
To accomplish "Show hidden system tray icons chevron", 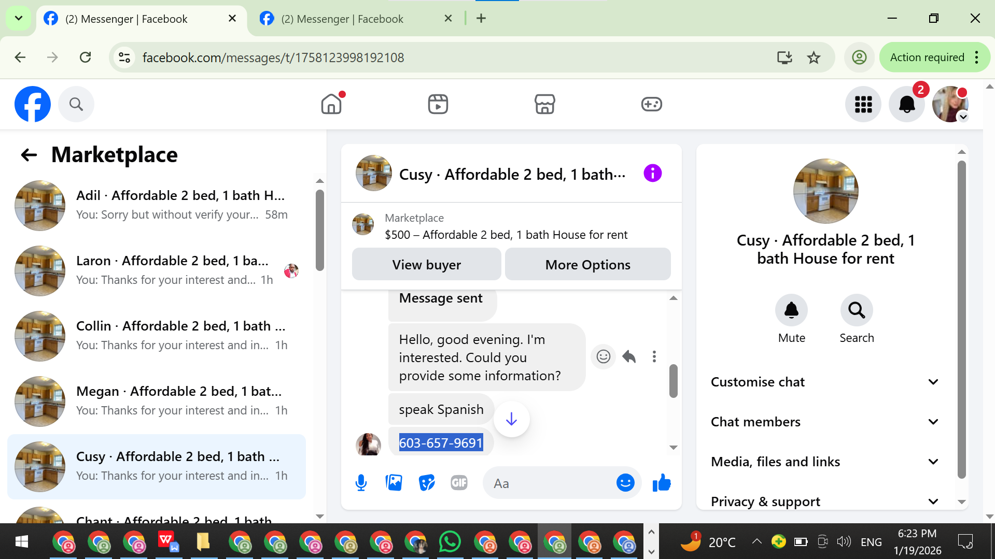I will pyautogui.click(x=756, y=541).
